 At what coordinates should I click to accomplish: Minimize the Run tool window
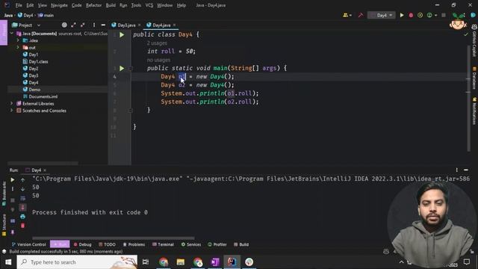click(466, 170)
